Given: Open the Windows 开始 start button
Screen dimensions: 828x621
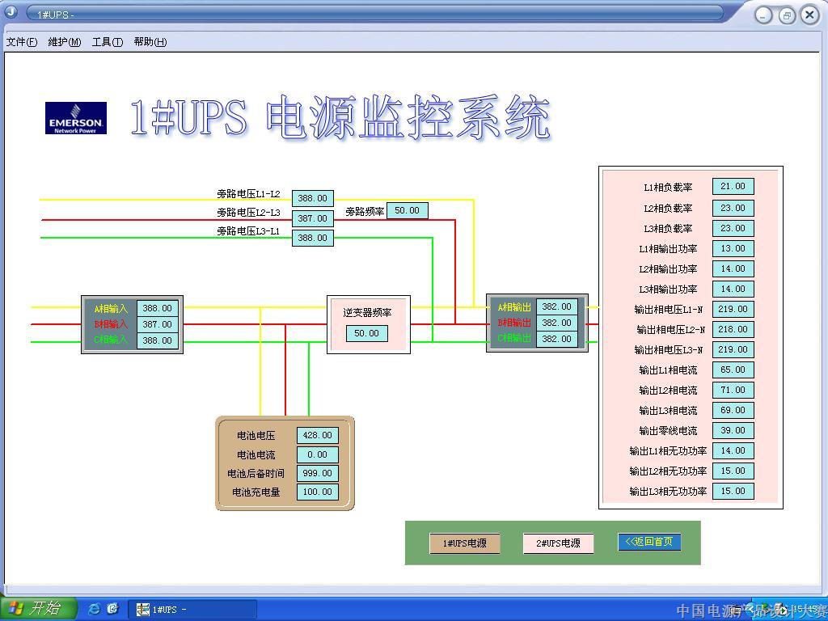Looking at the screenshot, I should tap(38, 609).
